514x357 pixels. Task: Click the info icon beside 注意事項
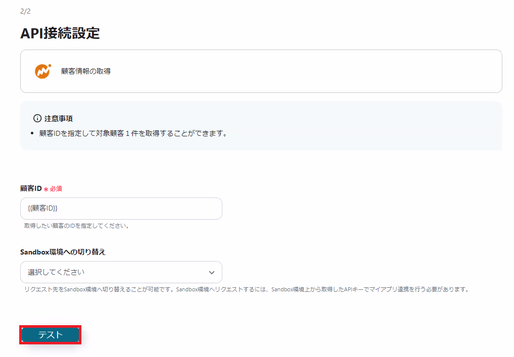[37, 118]
